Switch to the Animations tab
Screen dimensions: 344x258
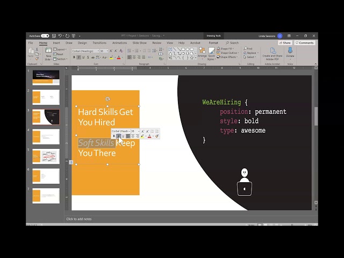tap(119, 43)
